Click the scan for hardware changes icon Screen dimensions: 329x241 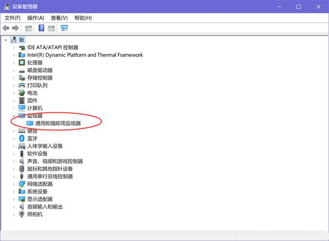[64, 28]
